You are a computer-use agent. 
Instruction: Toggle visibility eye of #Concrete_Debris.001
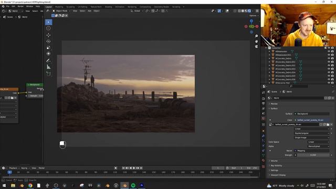pyautogui.click(x=329, y=62)
